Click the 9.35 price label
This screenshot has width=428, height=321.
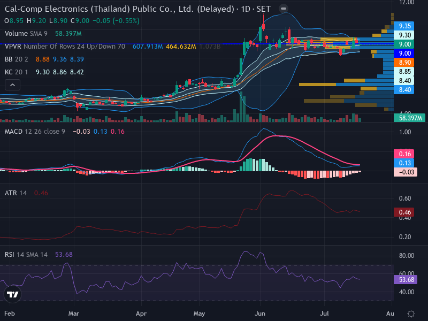coord(404,26)
